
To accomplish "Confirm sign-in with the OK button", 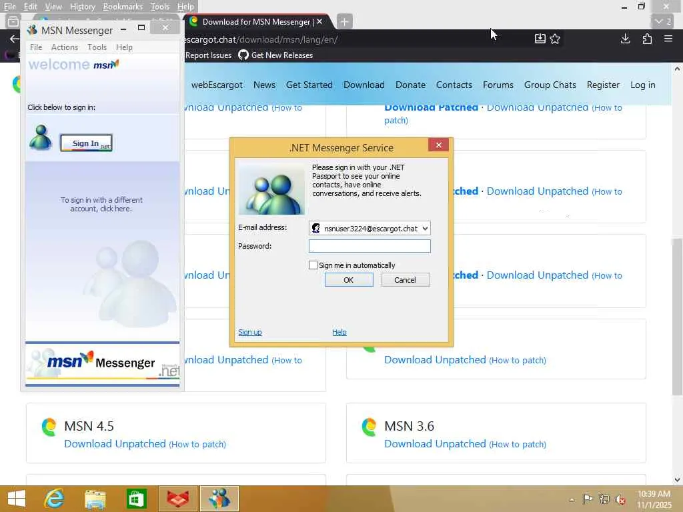I will [x=349, y=280].
